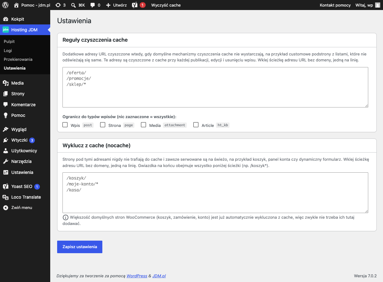The width and height of the screenshot is (383, 282).
Task: Expand the Utwórz create menu
Action: (116, 5)
